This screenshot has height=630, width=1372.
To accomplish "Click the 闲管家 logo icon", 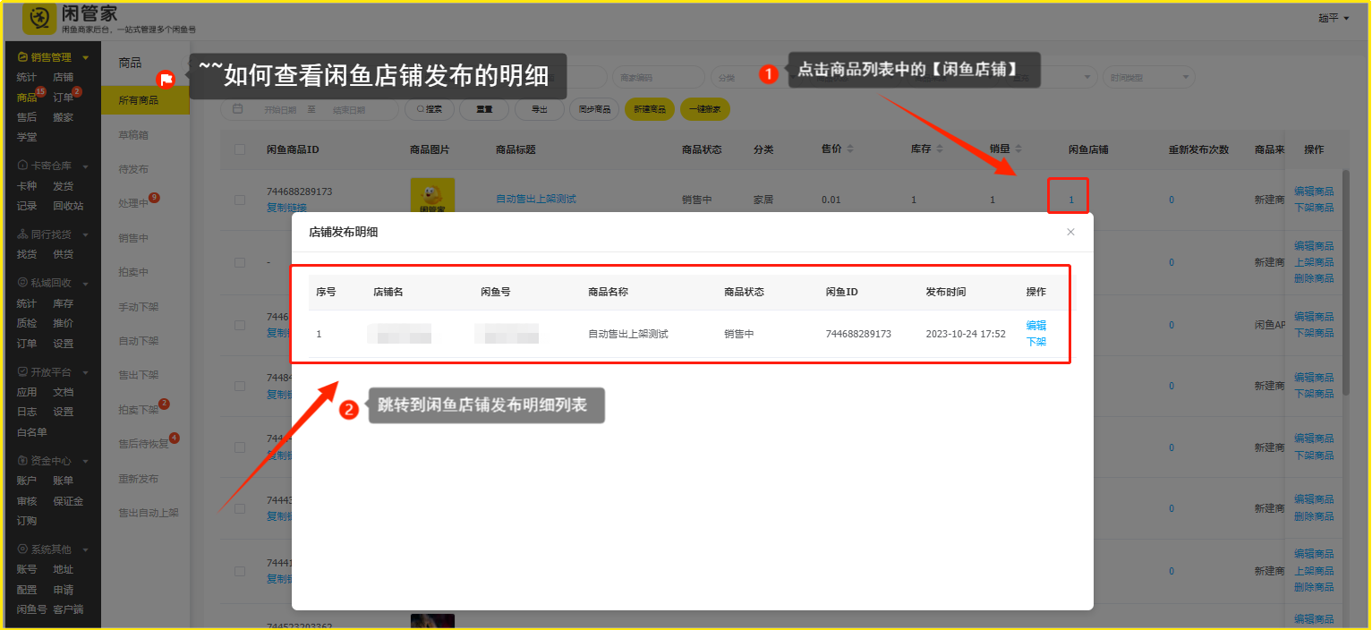I will pos(36,18).
